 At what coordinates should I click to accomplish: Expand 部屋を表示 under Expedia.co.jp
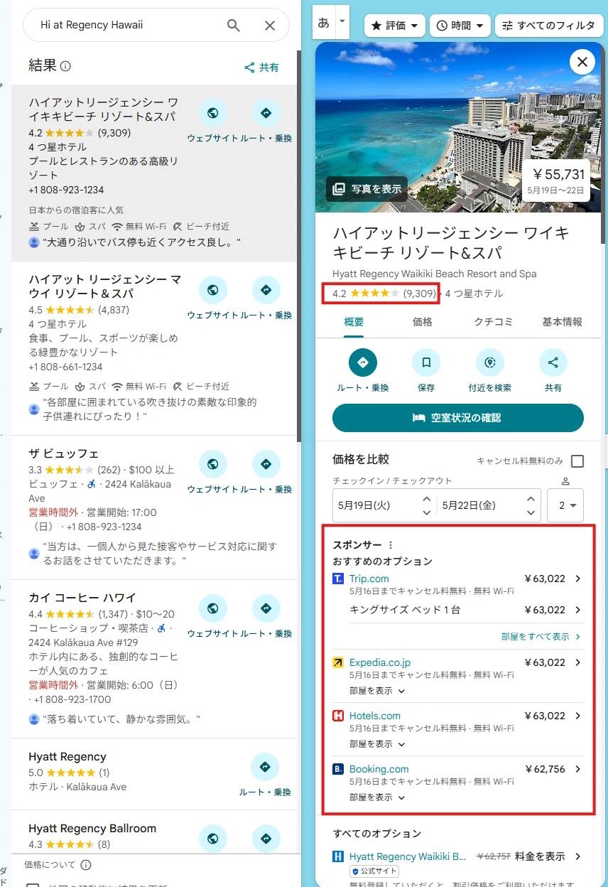(377, 691)
